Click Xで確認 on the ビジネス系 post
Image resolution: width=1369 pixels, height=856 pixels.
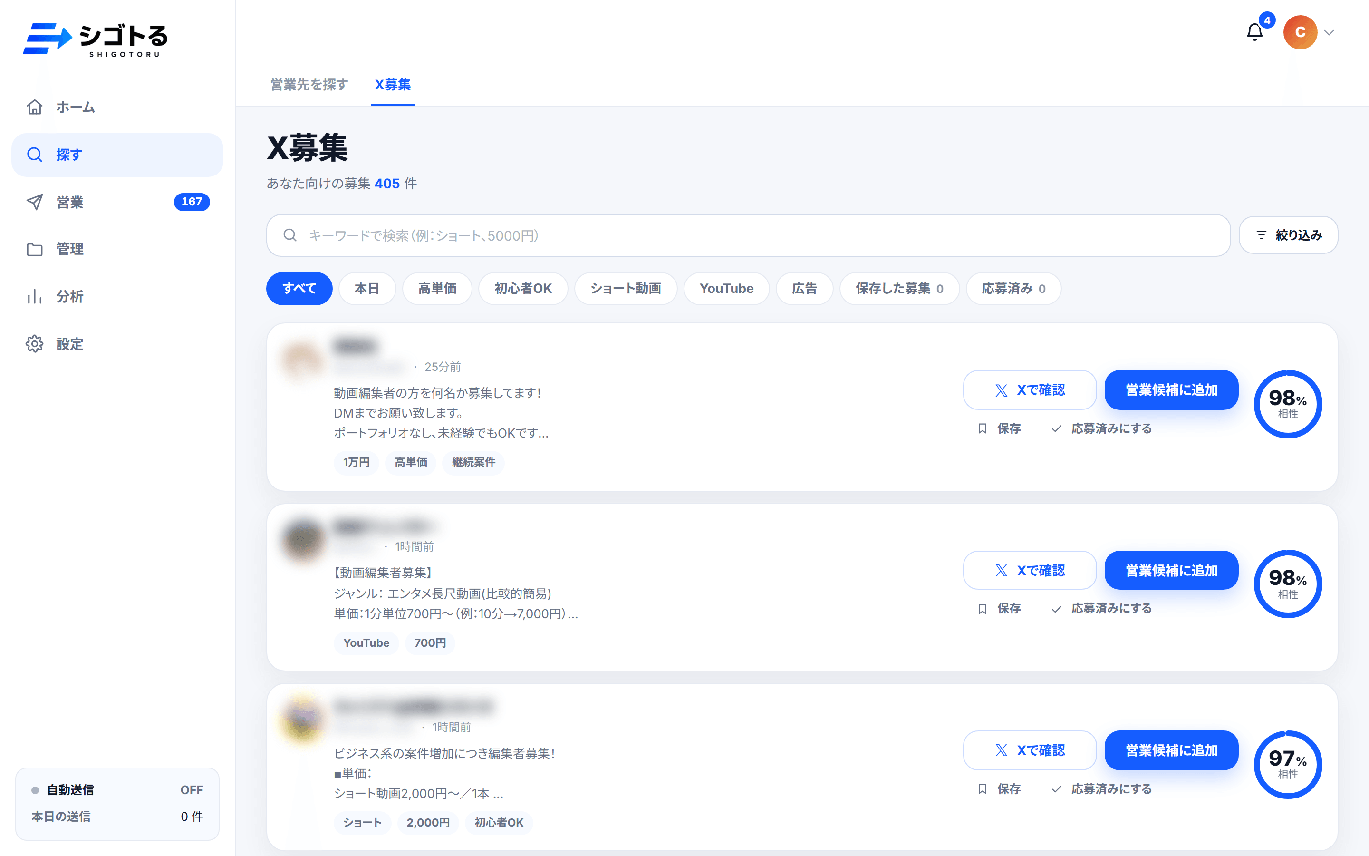pos(1030,751)
